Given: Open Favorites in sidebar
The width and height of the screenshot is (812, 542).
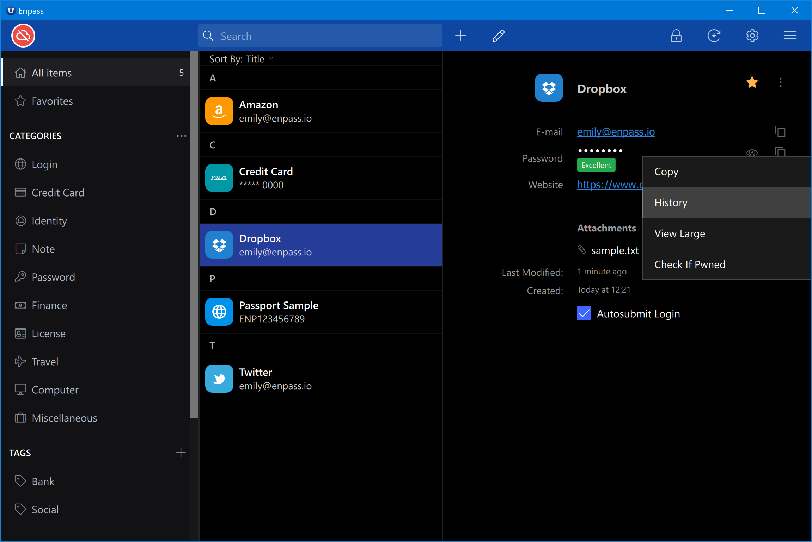Looking at the screenshot, I should point(95,101).
